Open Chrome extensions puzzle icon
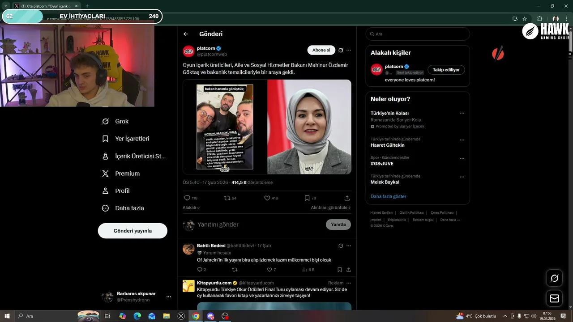Image resolution: width=573 pixels, height=322 pixels. [539, 18]
